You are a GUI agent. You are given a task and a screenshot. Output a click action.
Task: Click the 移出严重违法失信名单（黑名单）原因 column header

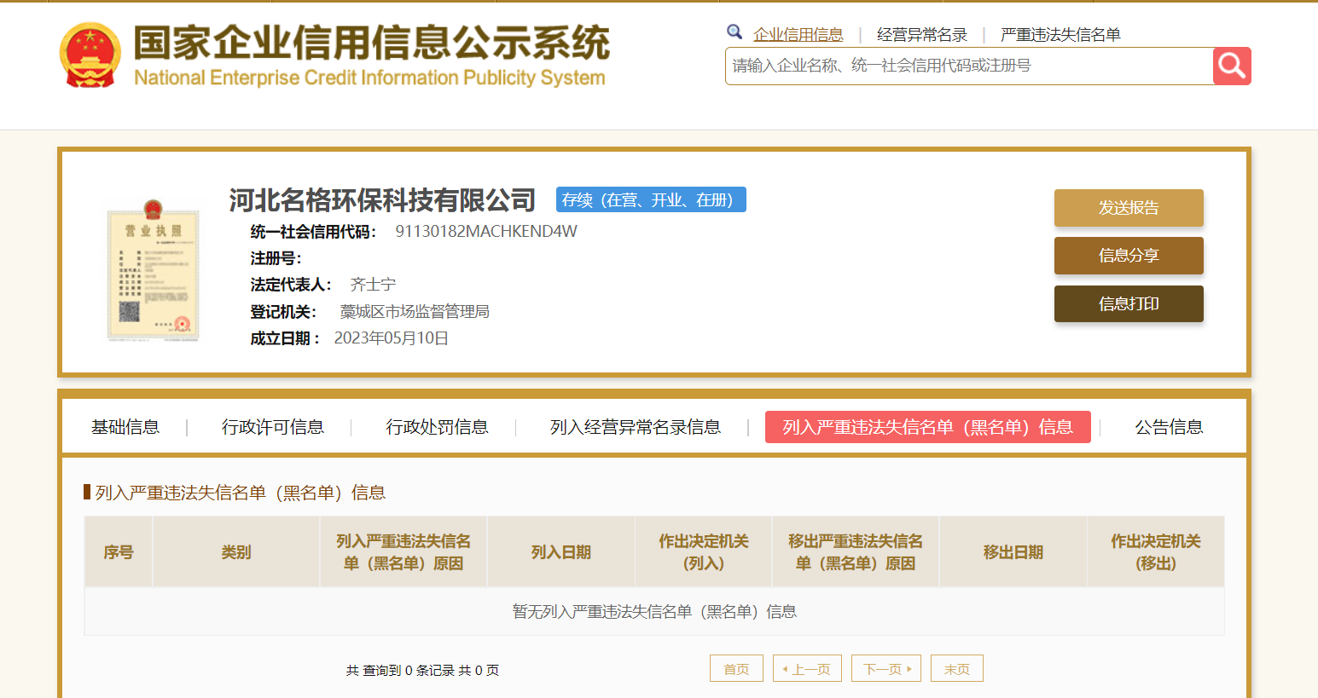click(856, 552)
